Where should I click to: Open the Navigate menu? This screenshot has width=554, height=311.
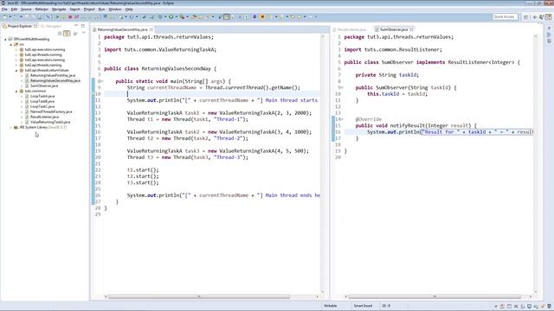59,10
